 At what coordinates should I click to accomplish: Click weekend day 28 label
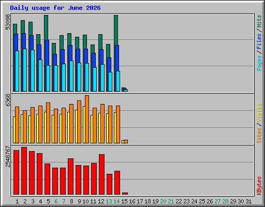(x=225, y=201)
